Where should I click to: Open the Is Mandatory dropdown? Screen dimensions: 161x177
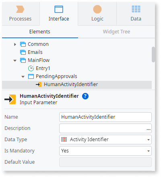click(x=105, y=151)
